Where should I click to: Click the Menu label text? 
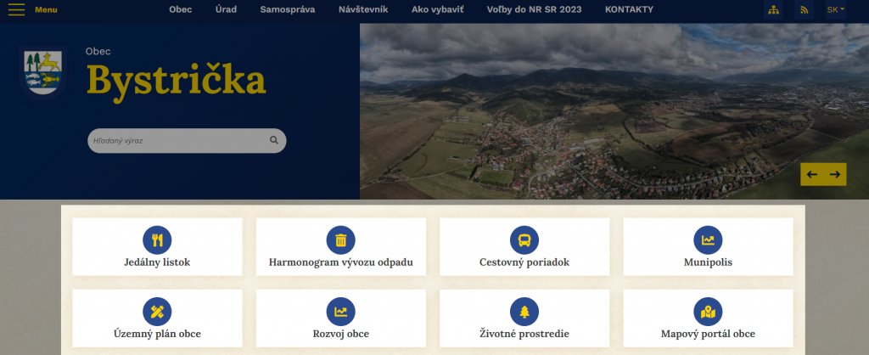coord(46,10)
